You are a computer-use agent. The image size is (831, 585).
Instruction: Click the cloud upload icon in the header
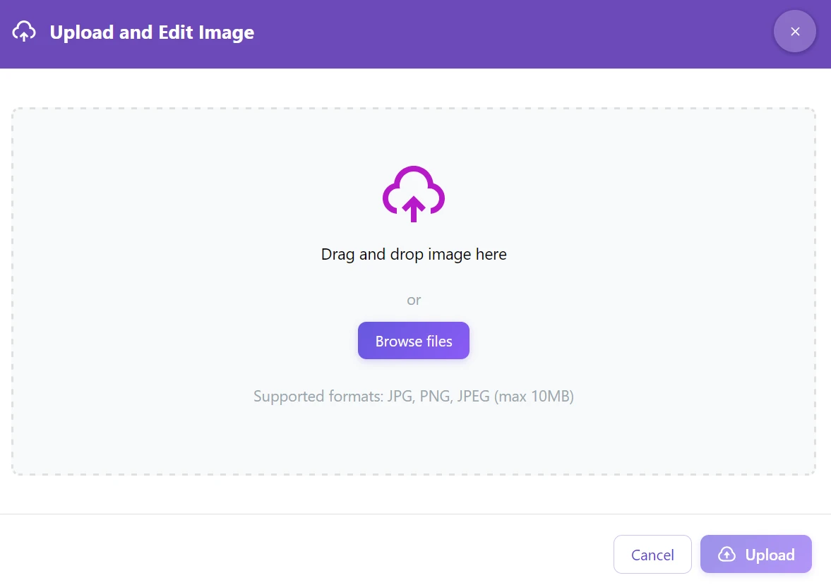(24, 32)
